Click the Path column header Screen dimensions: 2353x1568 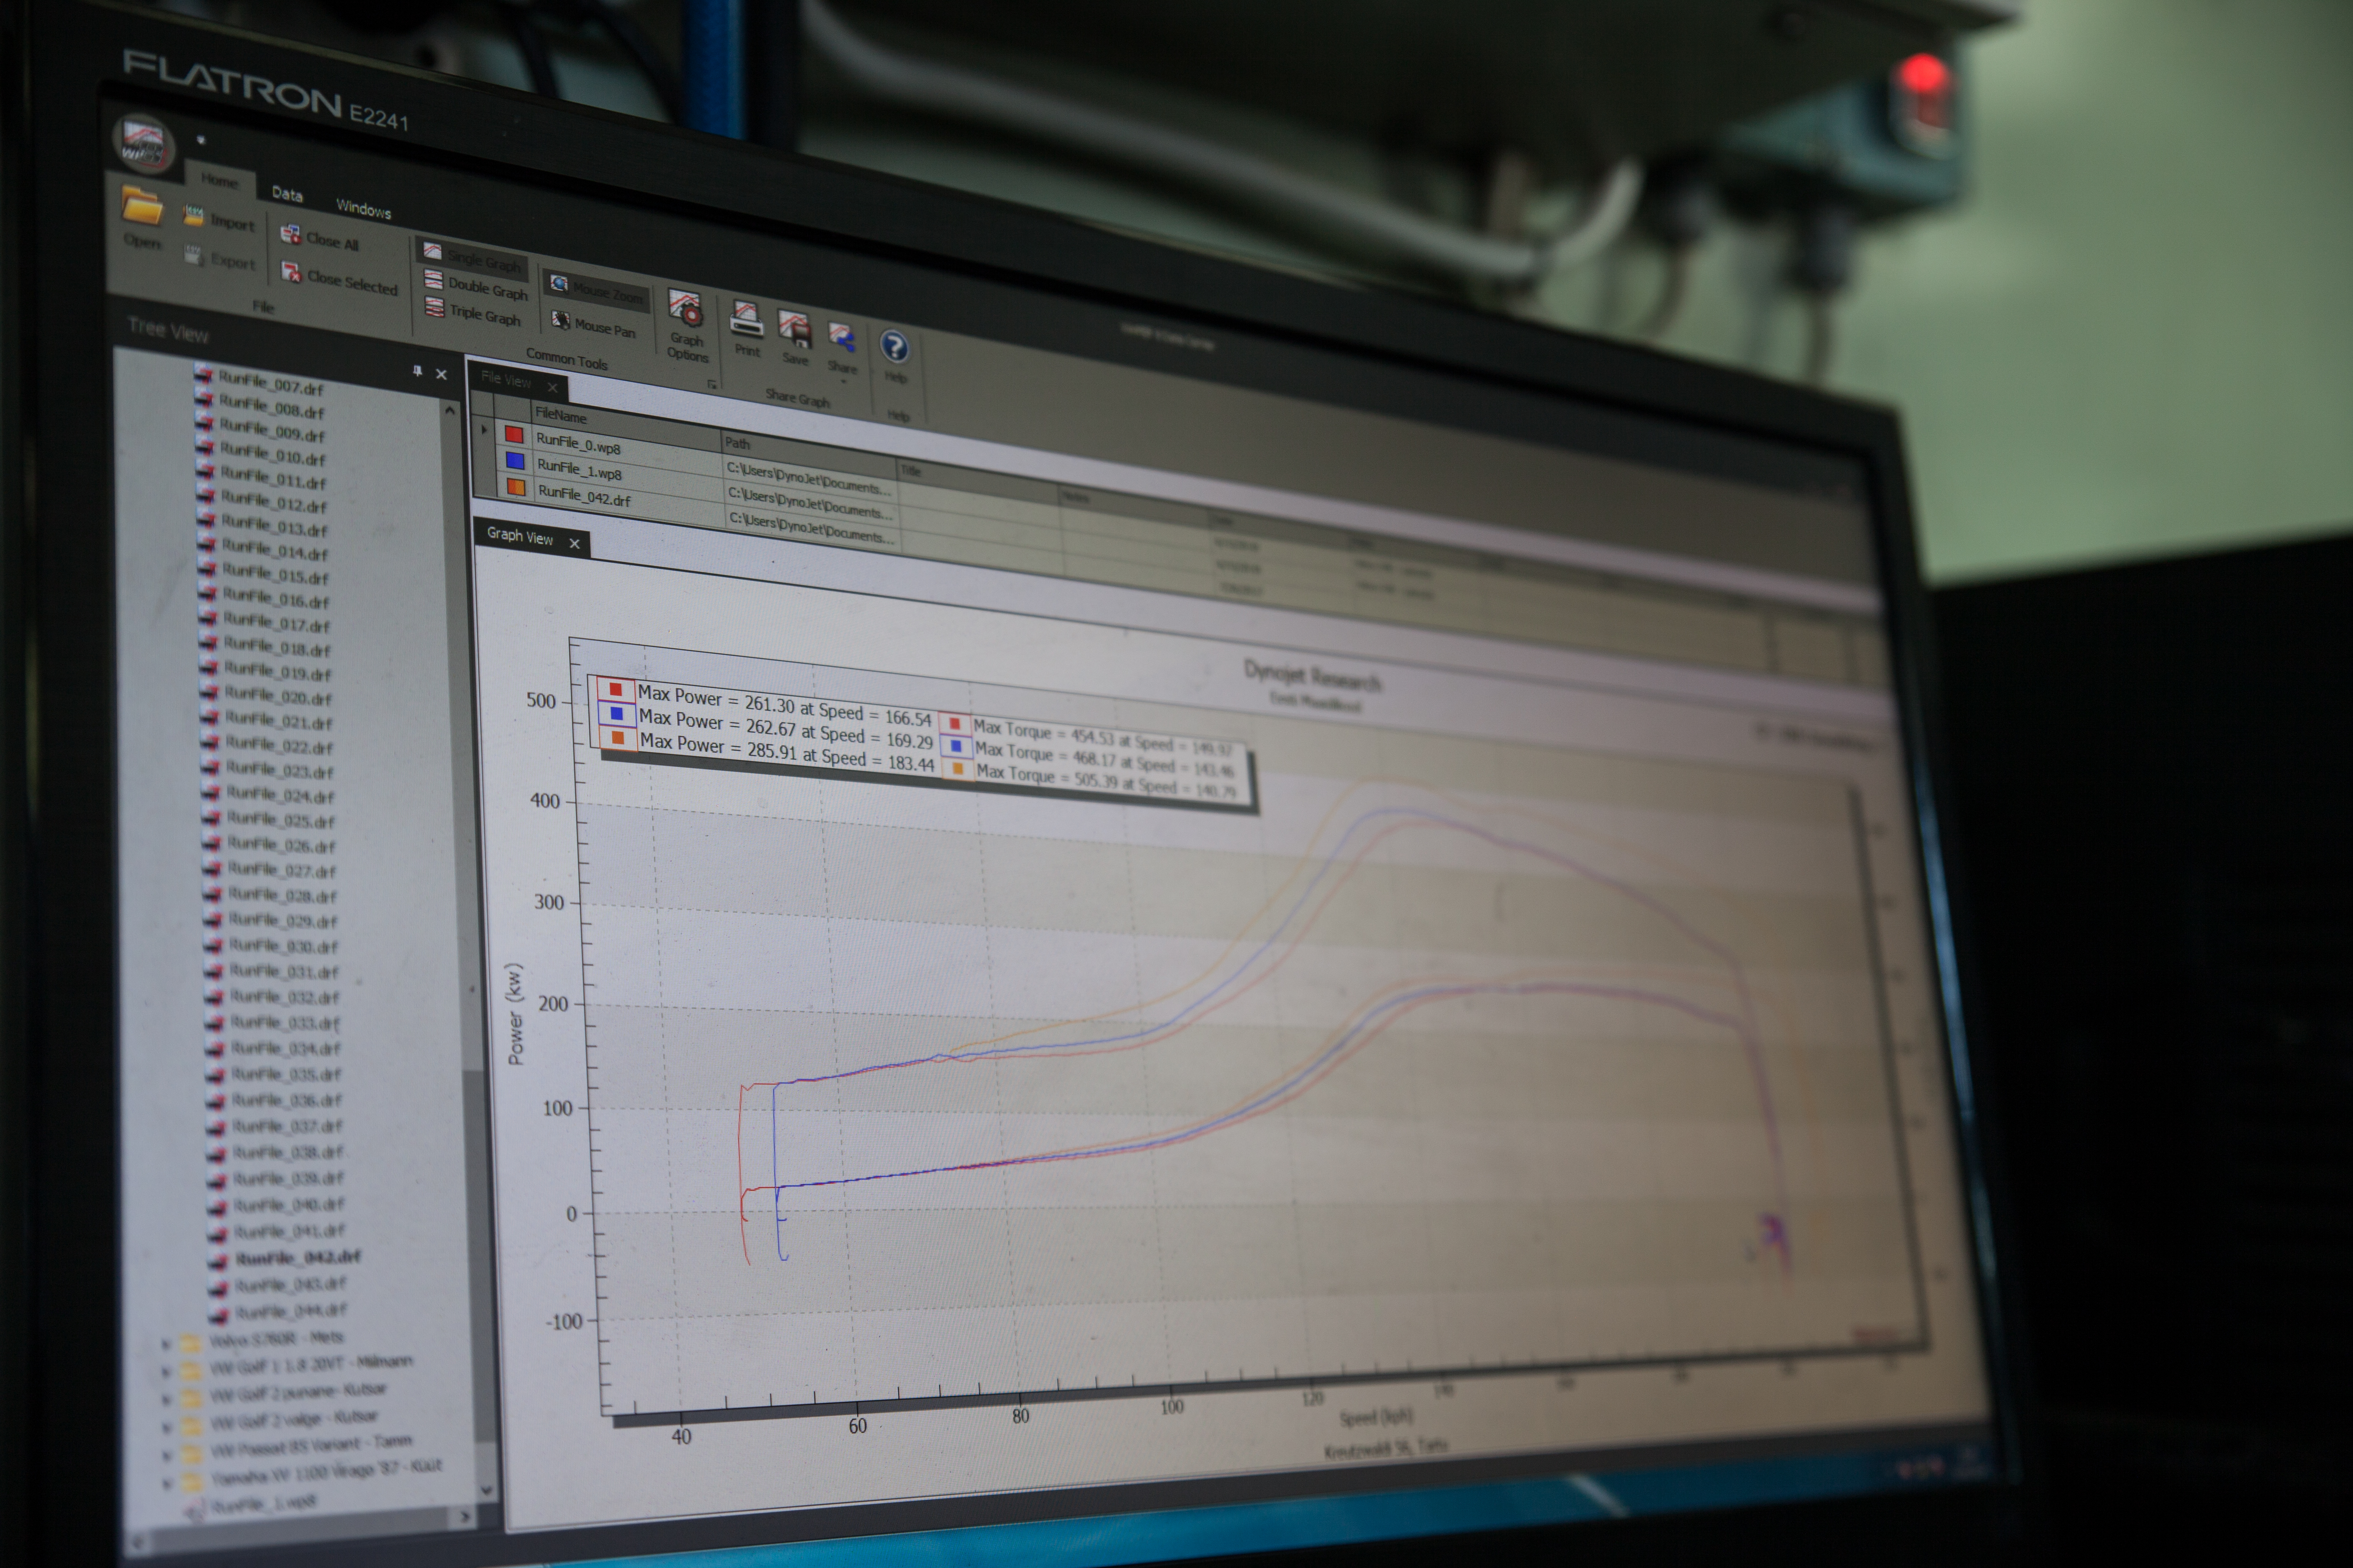point(737,443)
